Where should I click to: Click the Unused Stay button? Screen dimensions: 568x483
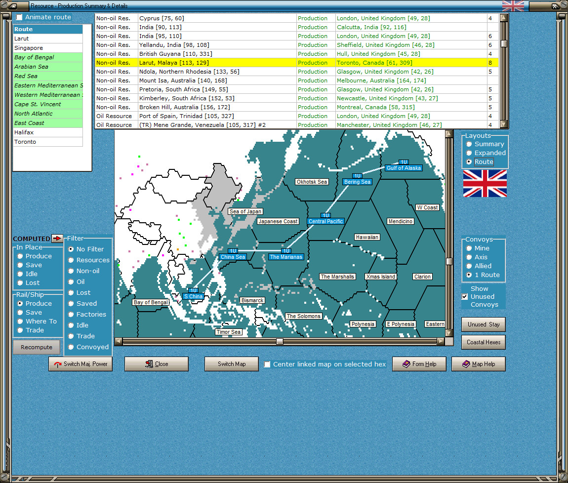(484, 324)
